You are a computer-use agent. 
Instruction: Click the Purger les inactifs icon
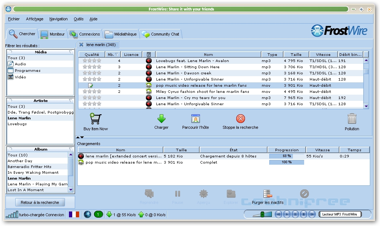[267, 194]
